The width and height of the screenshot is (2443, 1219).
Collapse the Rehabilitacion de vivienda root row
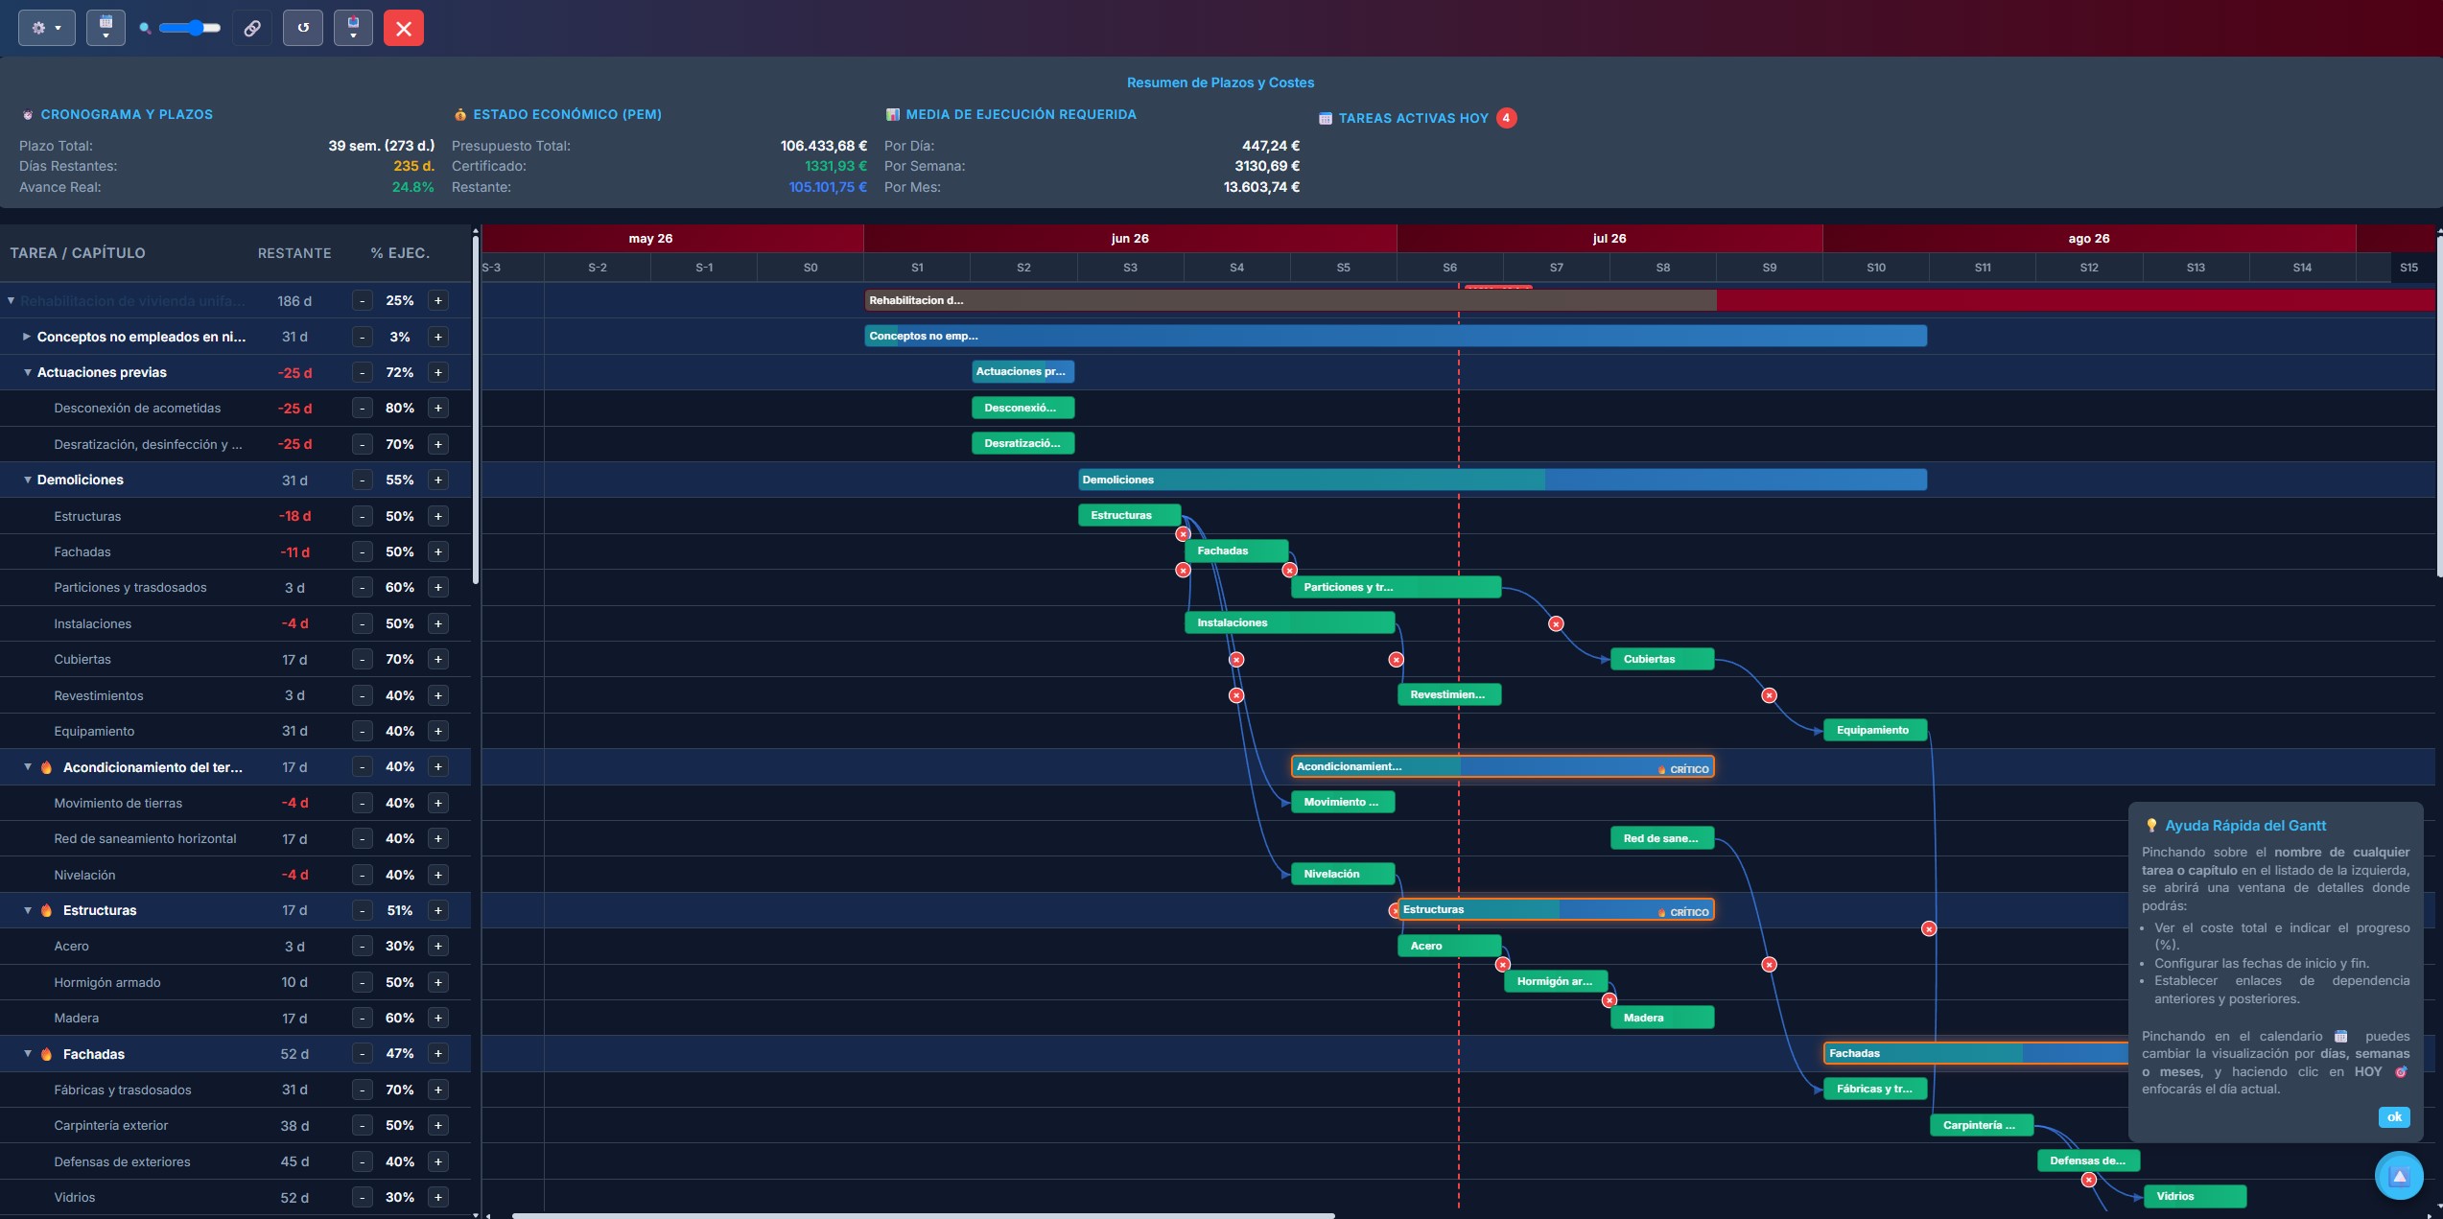coord(11,300)
